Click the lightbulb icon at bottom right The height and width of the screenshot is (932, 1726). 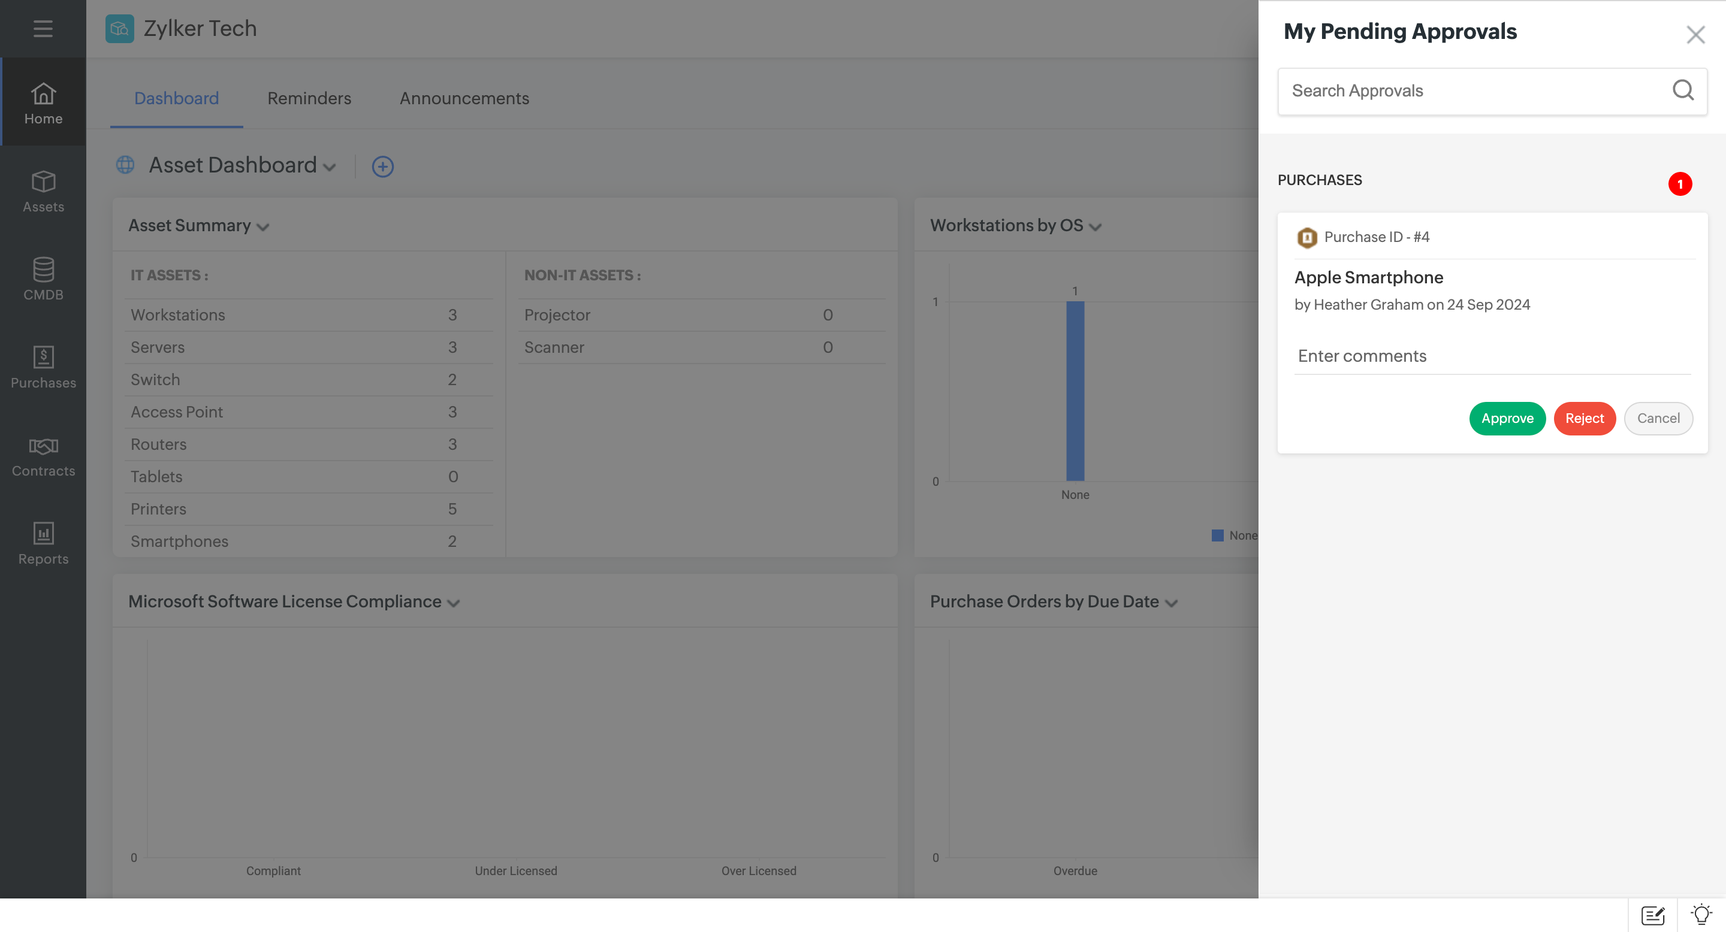coord(1701,915)
